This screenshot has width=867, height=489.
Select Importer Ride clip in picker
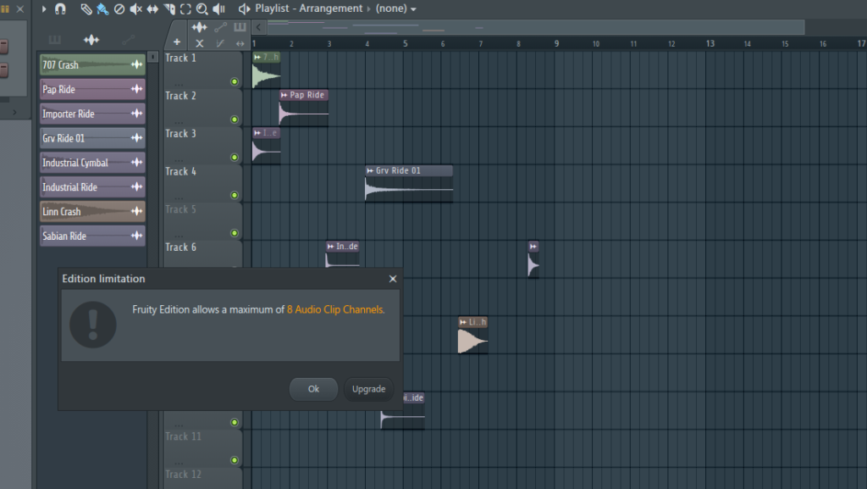[x=92, y=114]
